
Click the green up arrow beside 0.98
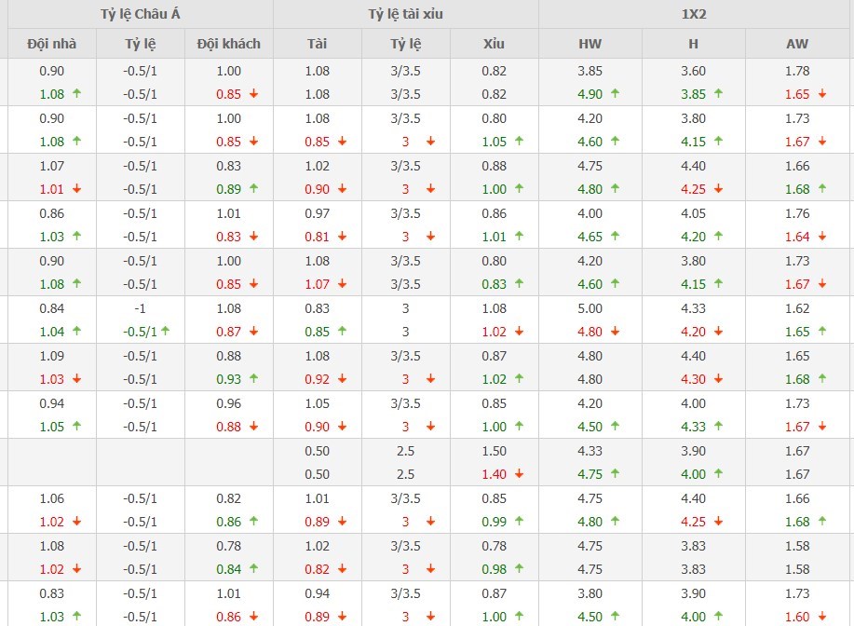(519, 569)
